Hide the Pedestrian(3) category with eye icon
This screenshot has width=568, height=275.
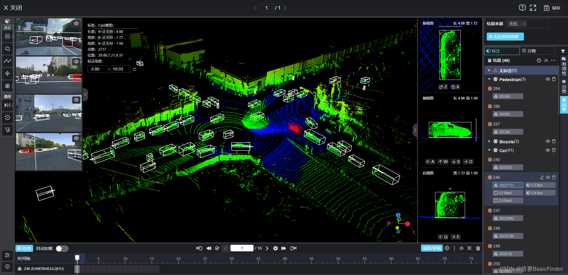click(x=548, y=79)
